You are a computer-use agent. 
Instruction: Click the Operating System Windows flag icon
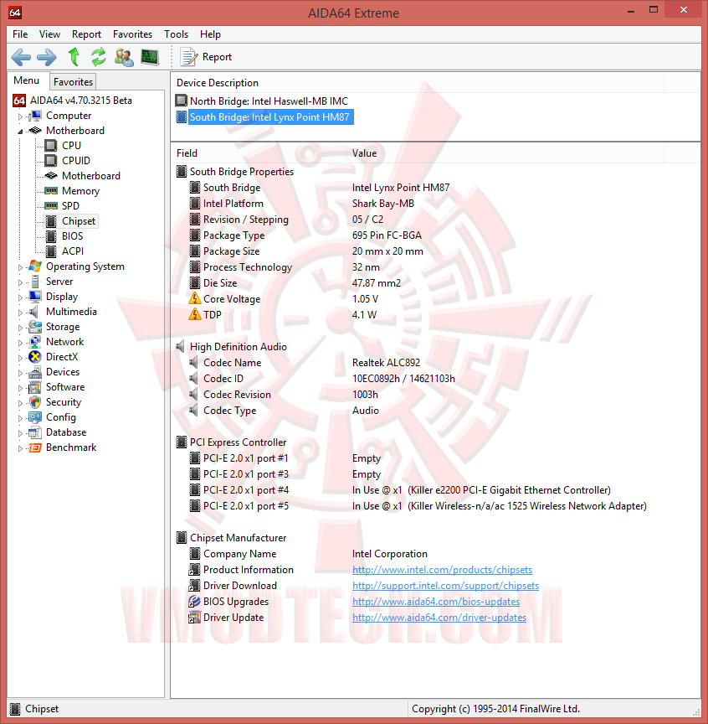tap(35, 266)
